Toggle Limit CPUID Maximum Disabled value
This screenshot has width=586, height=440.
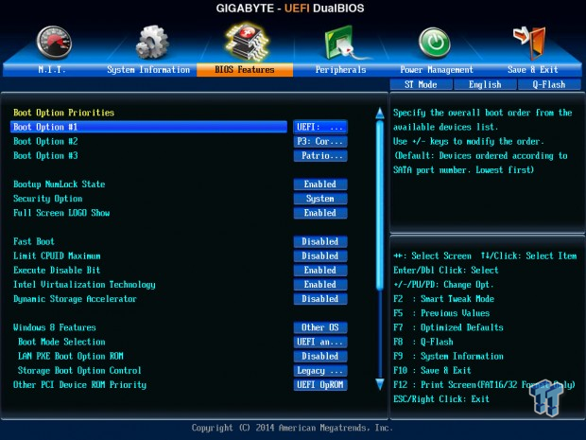(320, 255)
